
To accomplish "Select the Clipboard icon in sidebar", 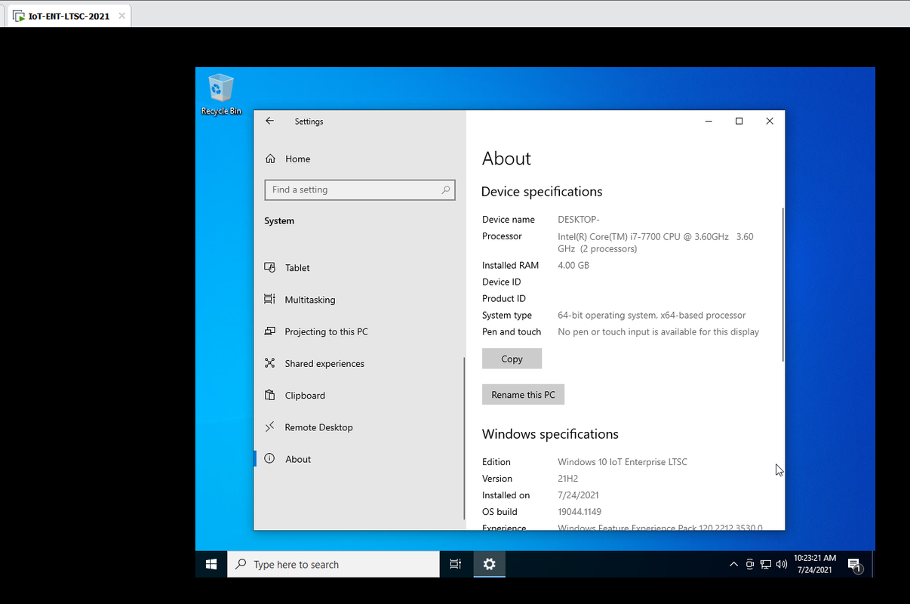I will point(269,396).
